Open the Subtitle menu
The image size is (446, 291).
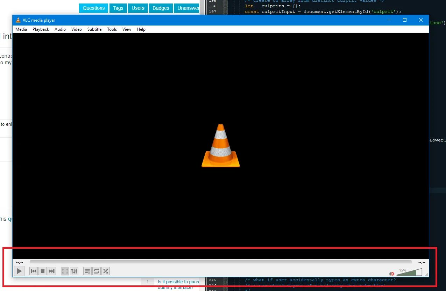point(94,29)
